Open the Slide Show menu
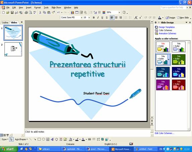Viewport: 192px width, 152px height. pos(56,8)
